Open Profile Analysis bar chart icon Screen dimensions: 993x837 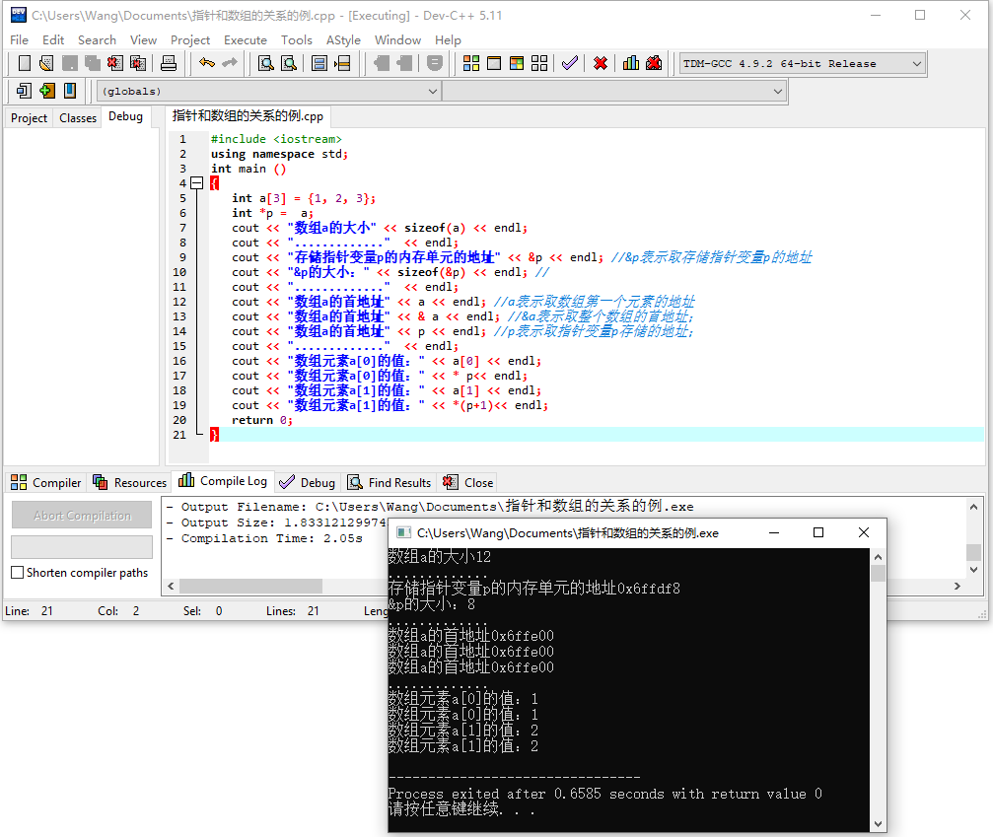pos(631,63)
